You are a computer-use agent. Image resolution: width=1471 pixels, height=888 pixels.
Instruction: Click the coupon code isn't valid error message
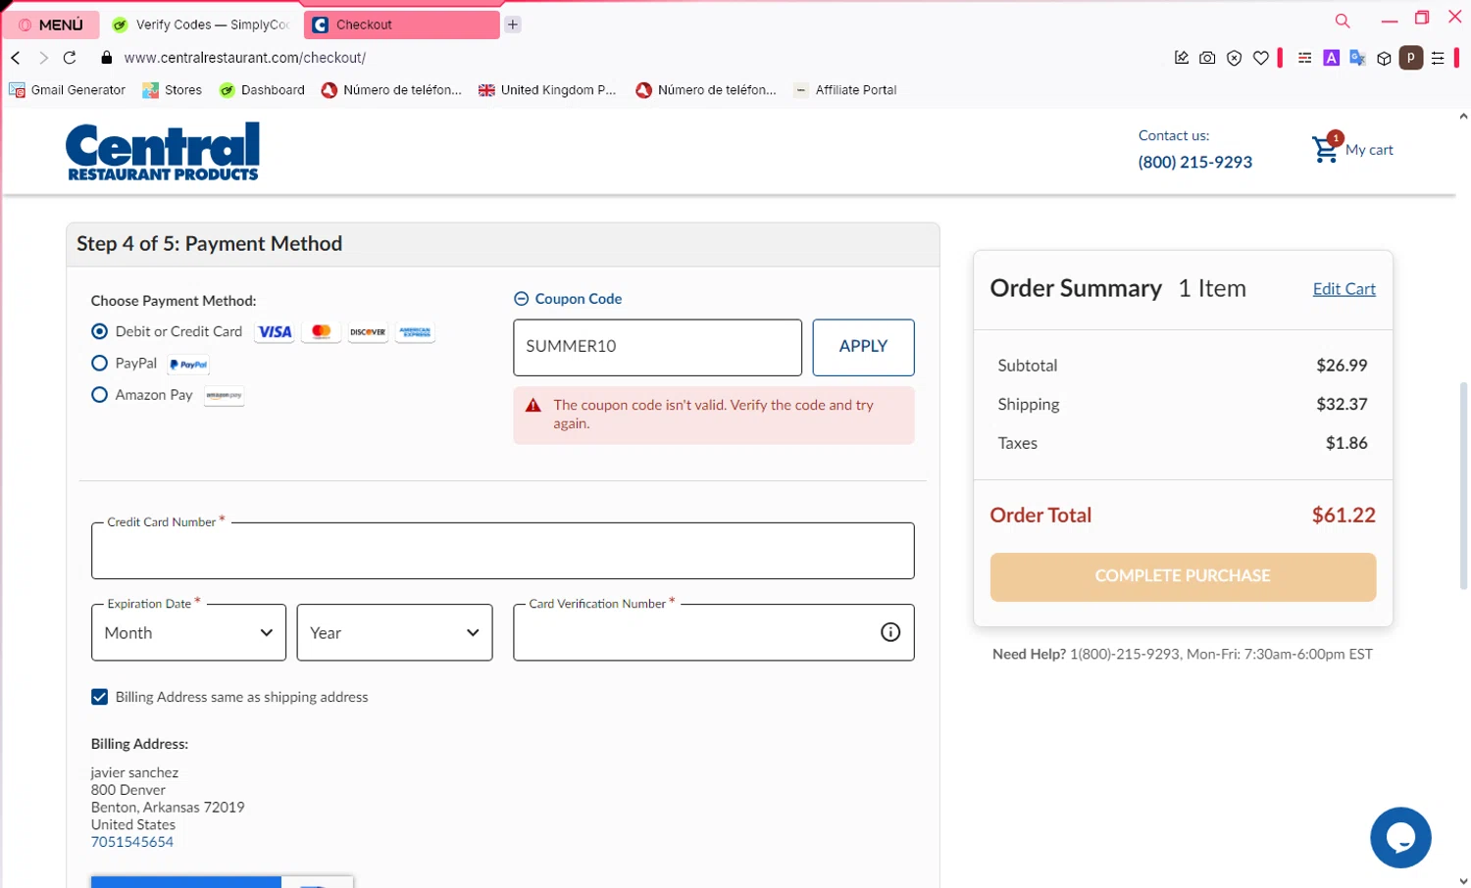(714, 415)
